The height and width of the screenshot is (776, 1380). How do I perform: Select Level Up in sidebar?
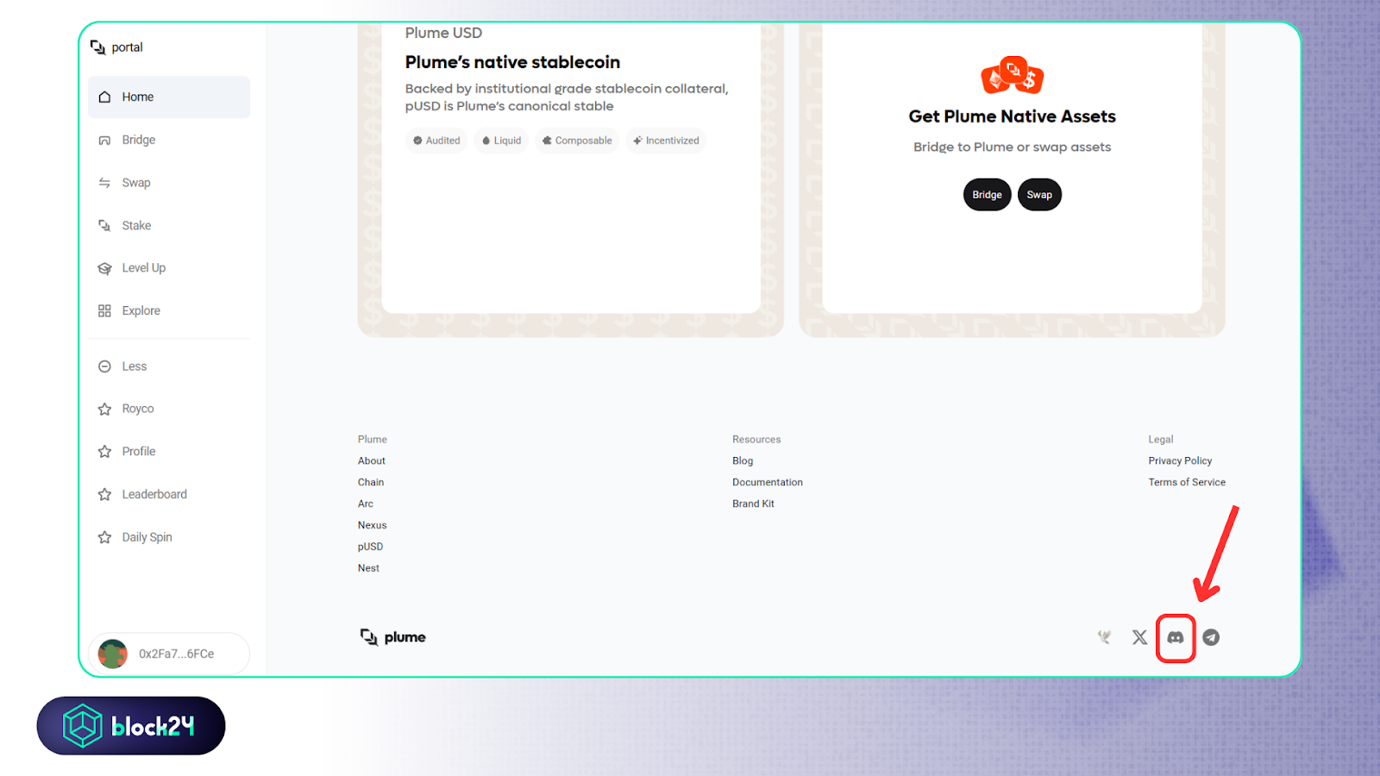[143, 268]
